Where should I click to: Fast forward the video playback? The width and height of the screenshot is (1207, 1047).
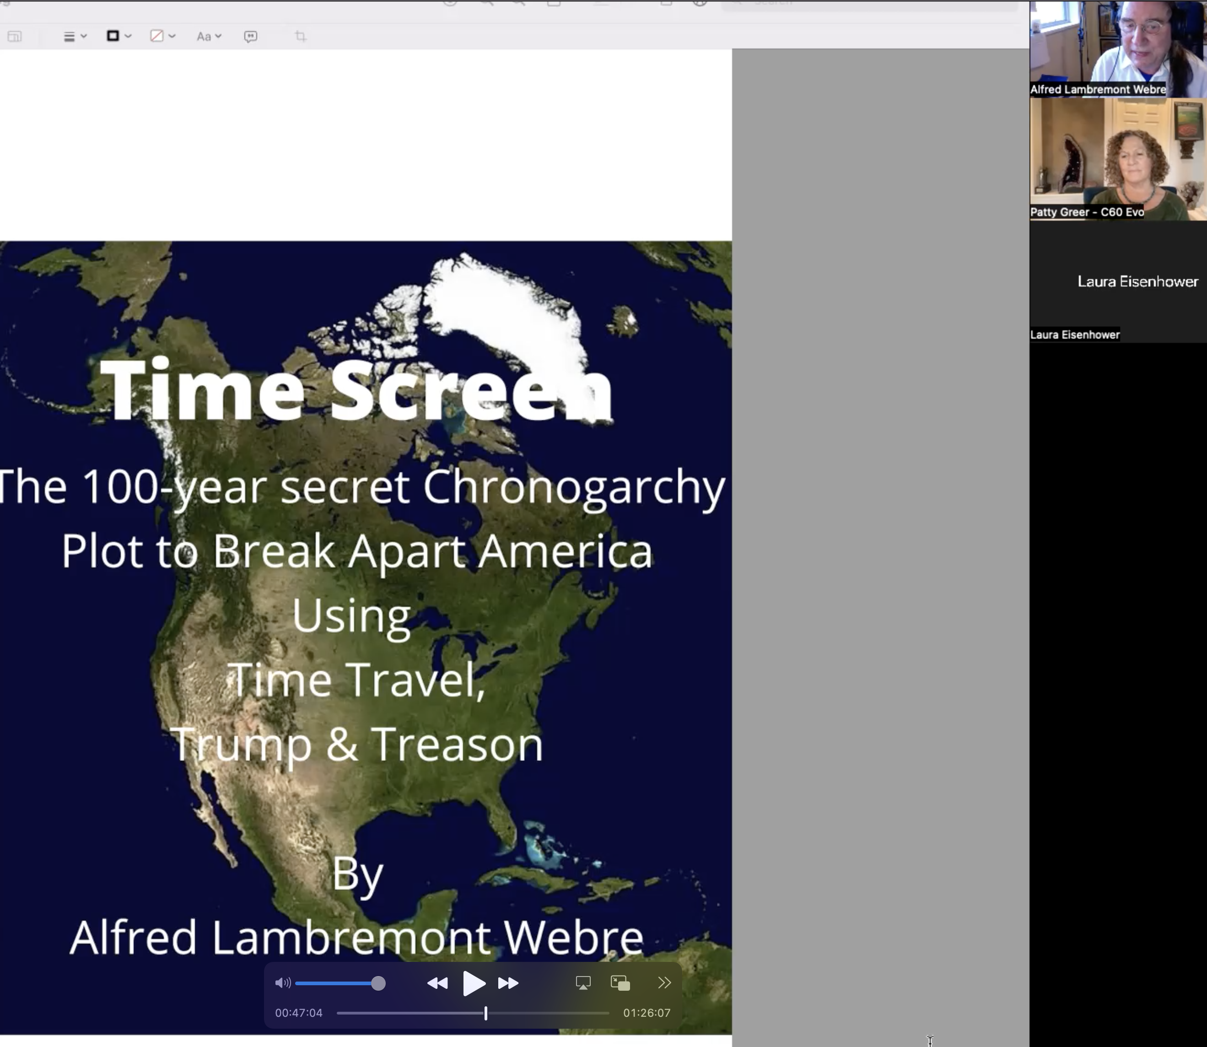(x=508, y=983)
